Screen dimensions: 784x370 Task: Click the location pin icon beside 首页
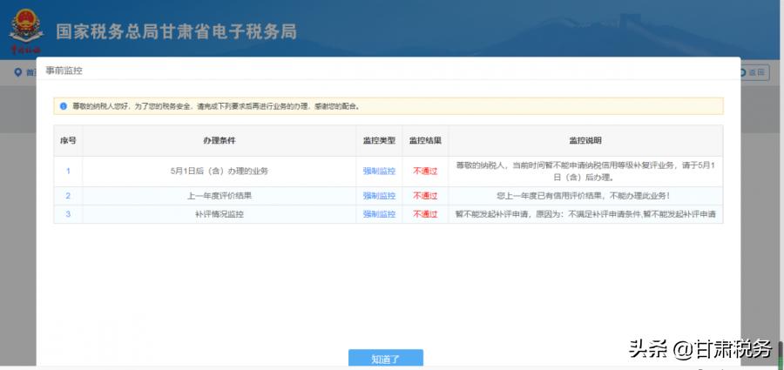pos(18,72)
